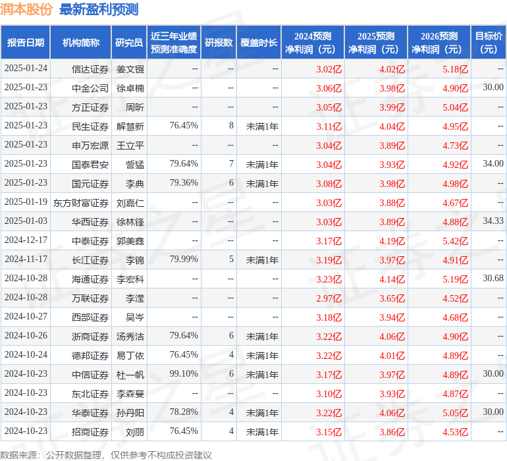The height and width of the screenshot is (461, 507).
Task: Click the 5.42亿 2026 forecast value
Action: point(455,241)
